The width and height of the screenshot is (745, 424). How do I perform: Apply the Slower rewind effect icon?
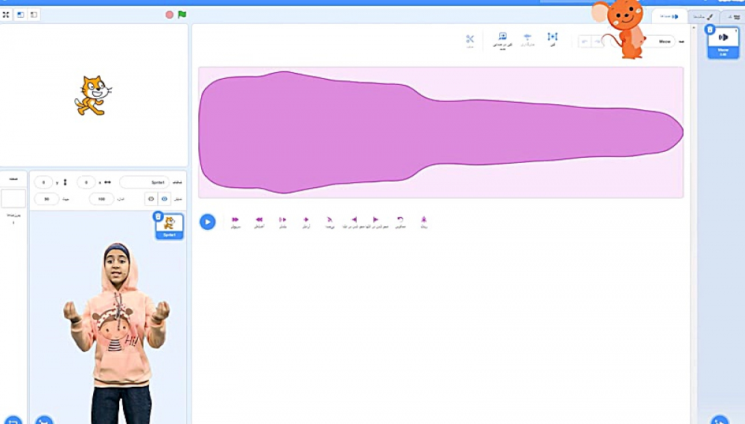(259, 220)
